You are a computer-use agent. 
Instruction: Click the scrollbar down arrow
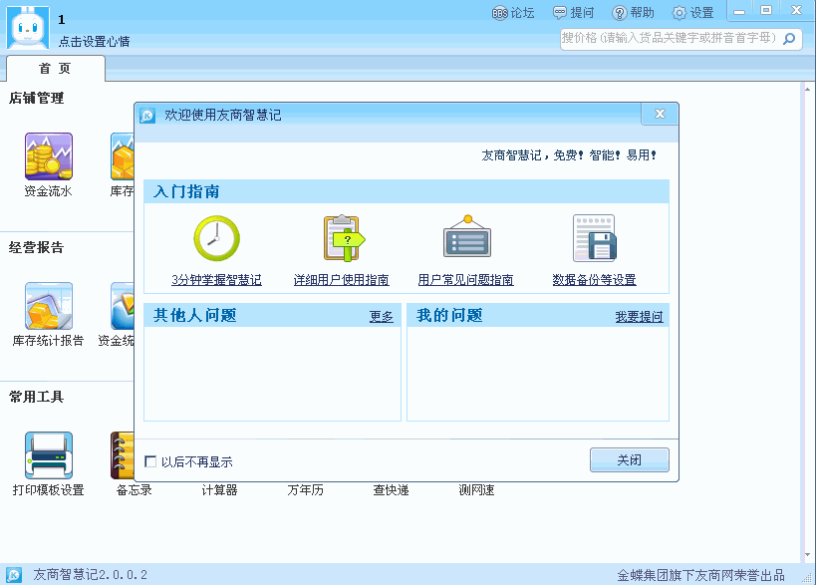807,555
